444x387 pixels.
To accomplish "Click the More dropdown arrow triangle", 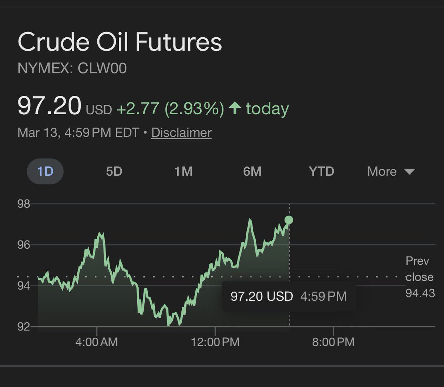I will 409,172.
